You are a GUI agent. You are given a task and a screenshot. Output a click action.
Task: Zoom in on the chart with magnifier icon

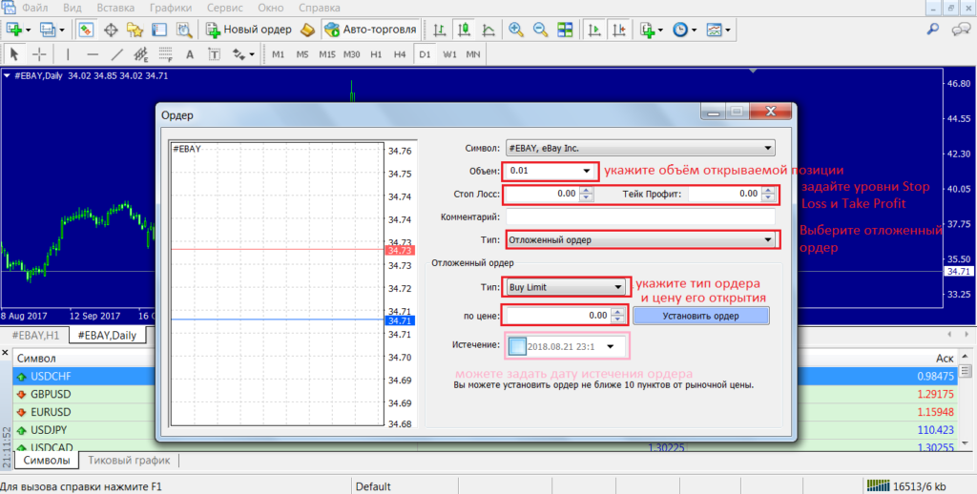[516, 30]
